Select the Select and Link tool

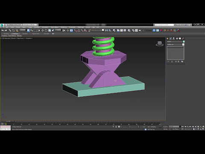pos(10,30)
